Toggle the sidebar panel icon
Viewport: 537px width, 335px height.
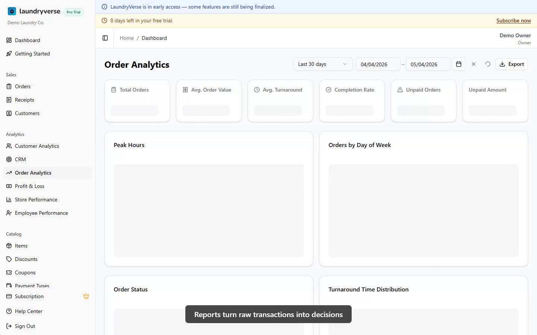pos(105,38)
